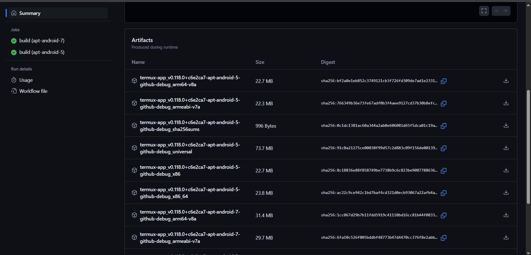Viewport: 531px width, 255px height.
Task: Open apt-android-5 sha256sums artifact
Action: pos(190,126)
